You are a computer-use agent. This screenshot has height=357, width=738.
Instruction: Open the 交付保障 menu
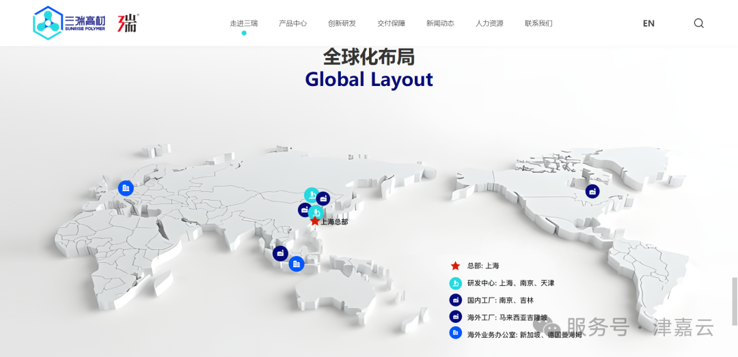coord(391,23)
